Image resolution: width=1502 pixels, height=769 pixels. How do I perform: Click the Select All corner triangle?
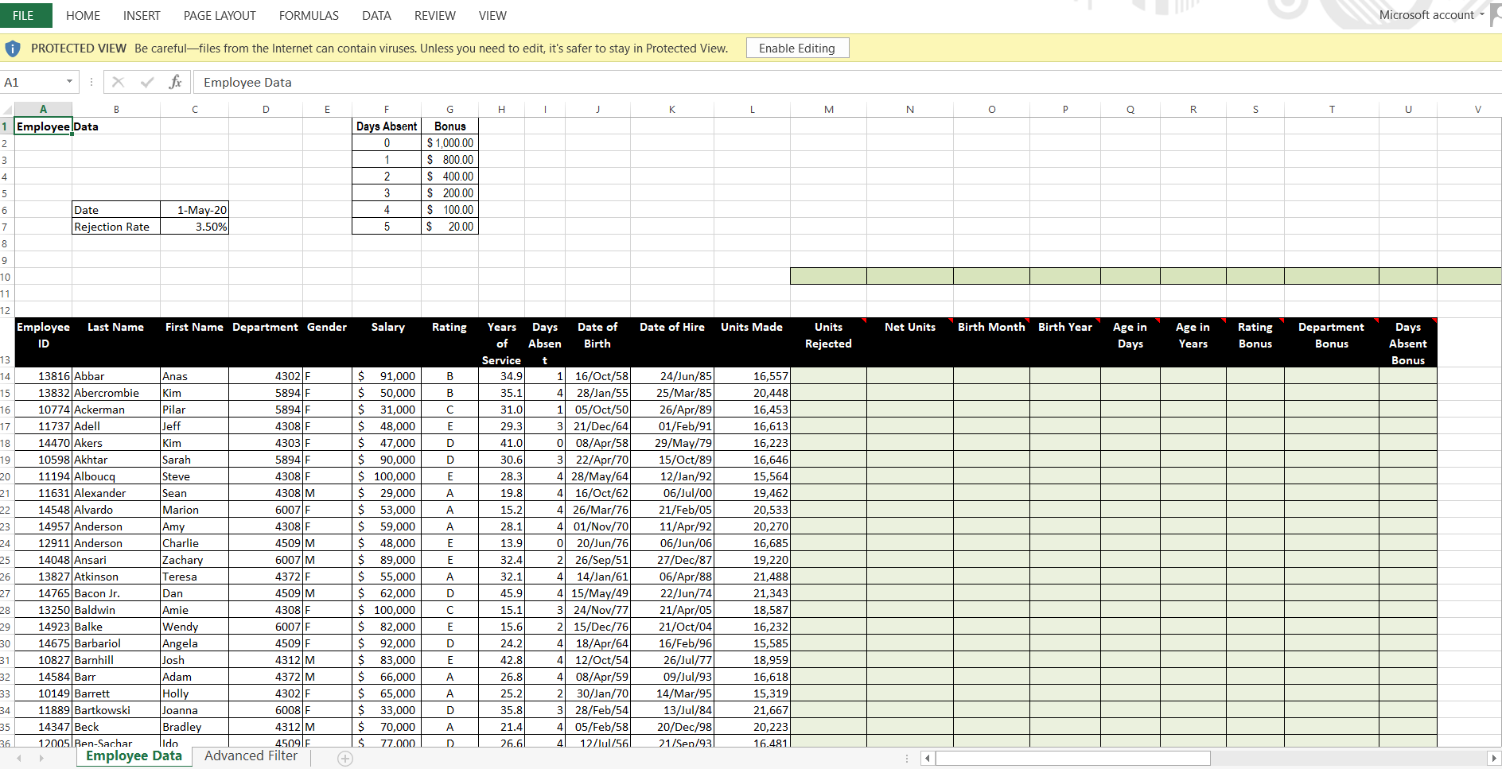[6, 109]
